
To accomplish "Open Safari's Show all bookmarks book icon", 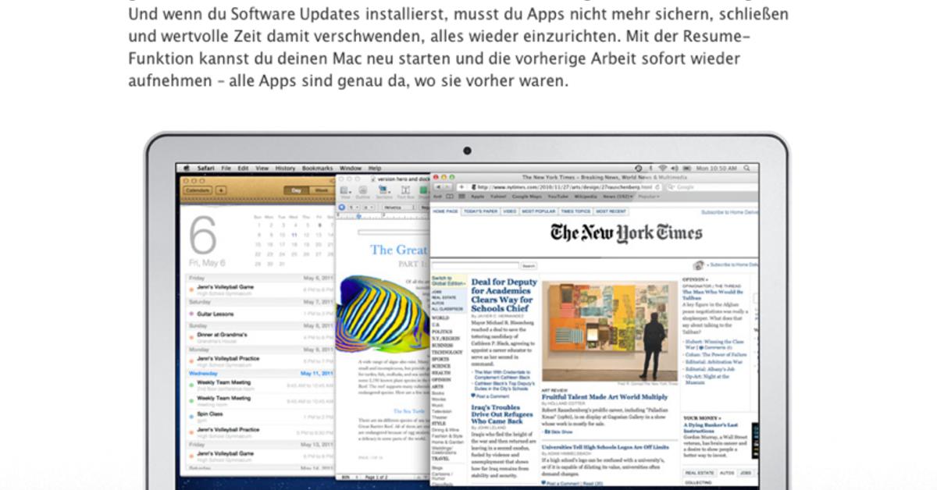I will 449,196.
